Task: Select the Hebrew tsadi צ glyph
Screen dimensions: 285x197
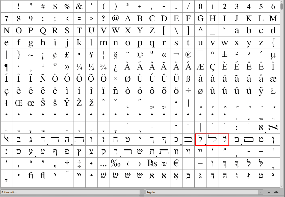Action: click(x=91, y=151)
